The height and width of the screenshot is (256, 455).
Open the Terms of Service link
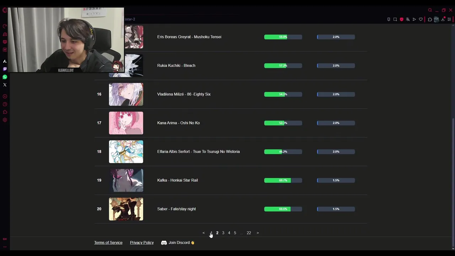[108, 242]
